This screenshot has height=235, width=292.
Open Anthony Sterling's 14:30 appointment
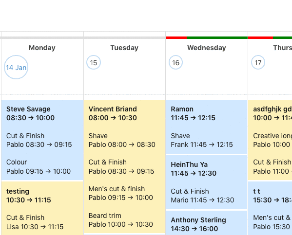[x=206, y=223]
